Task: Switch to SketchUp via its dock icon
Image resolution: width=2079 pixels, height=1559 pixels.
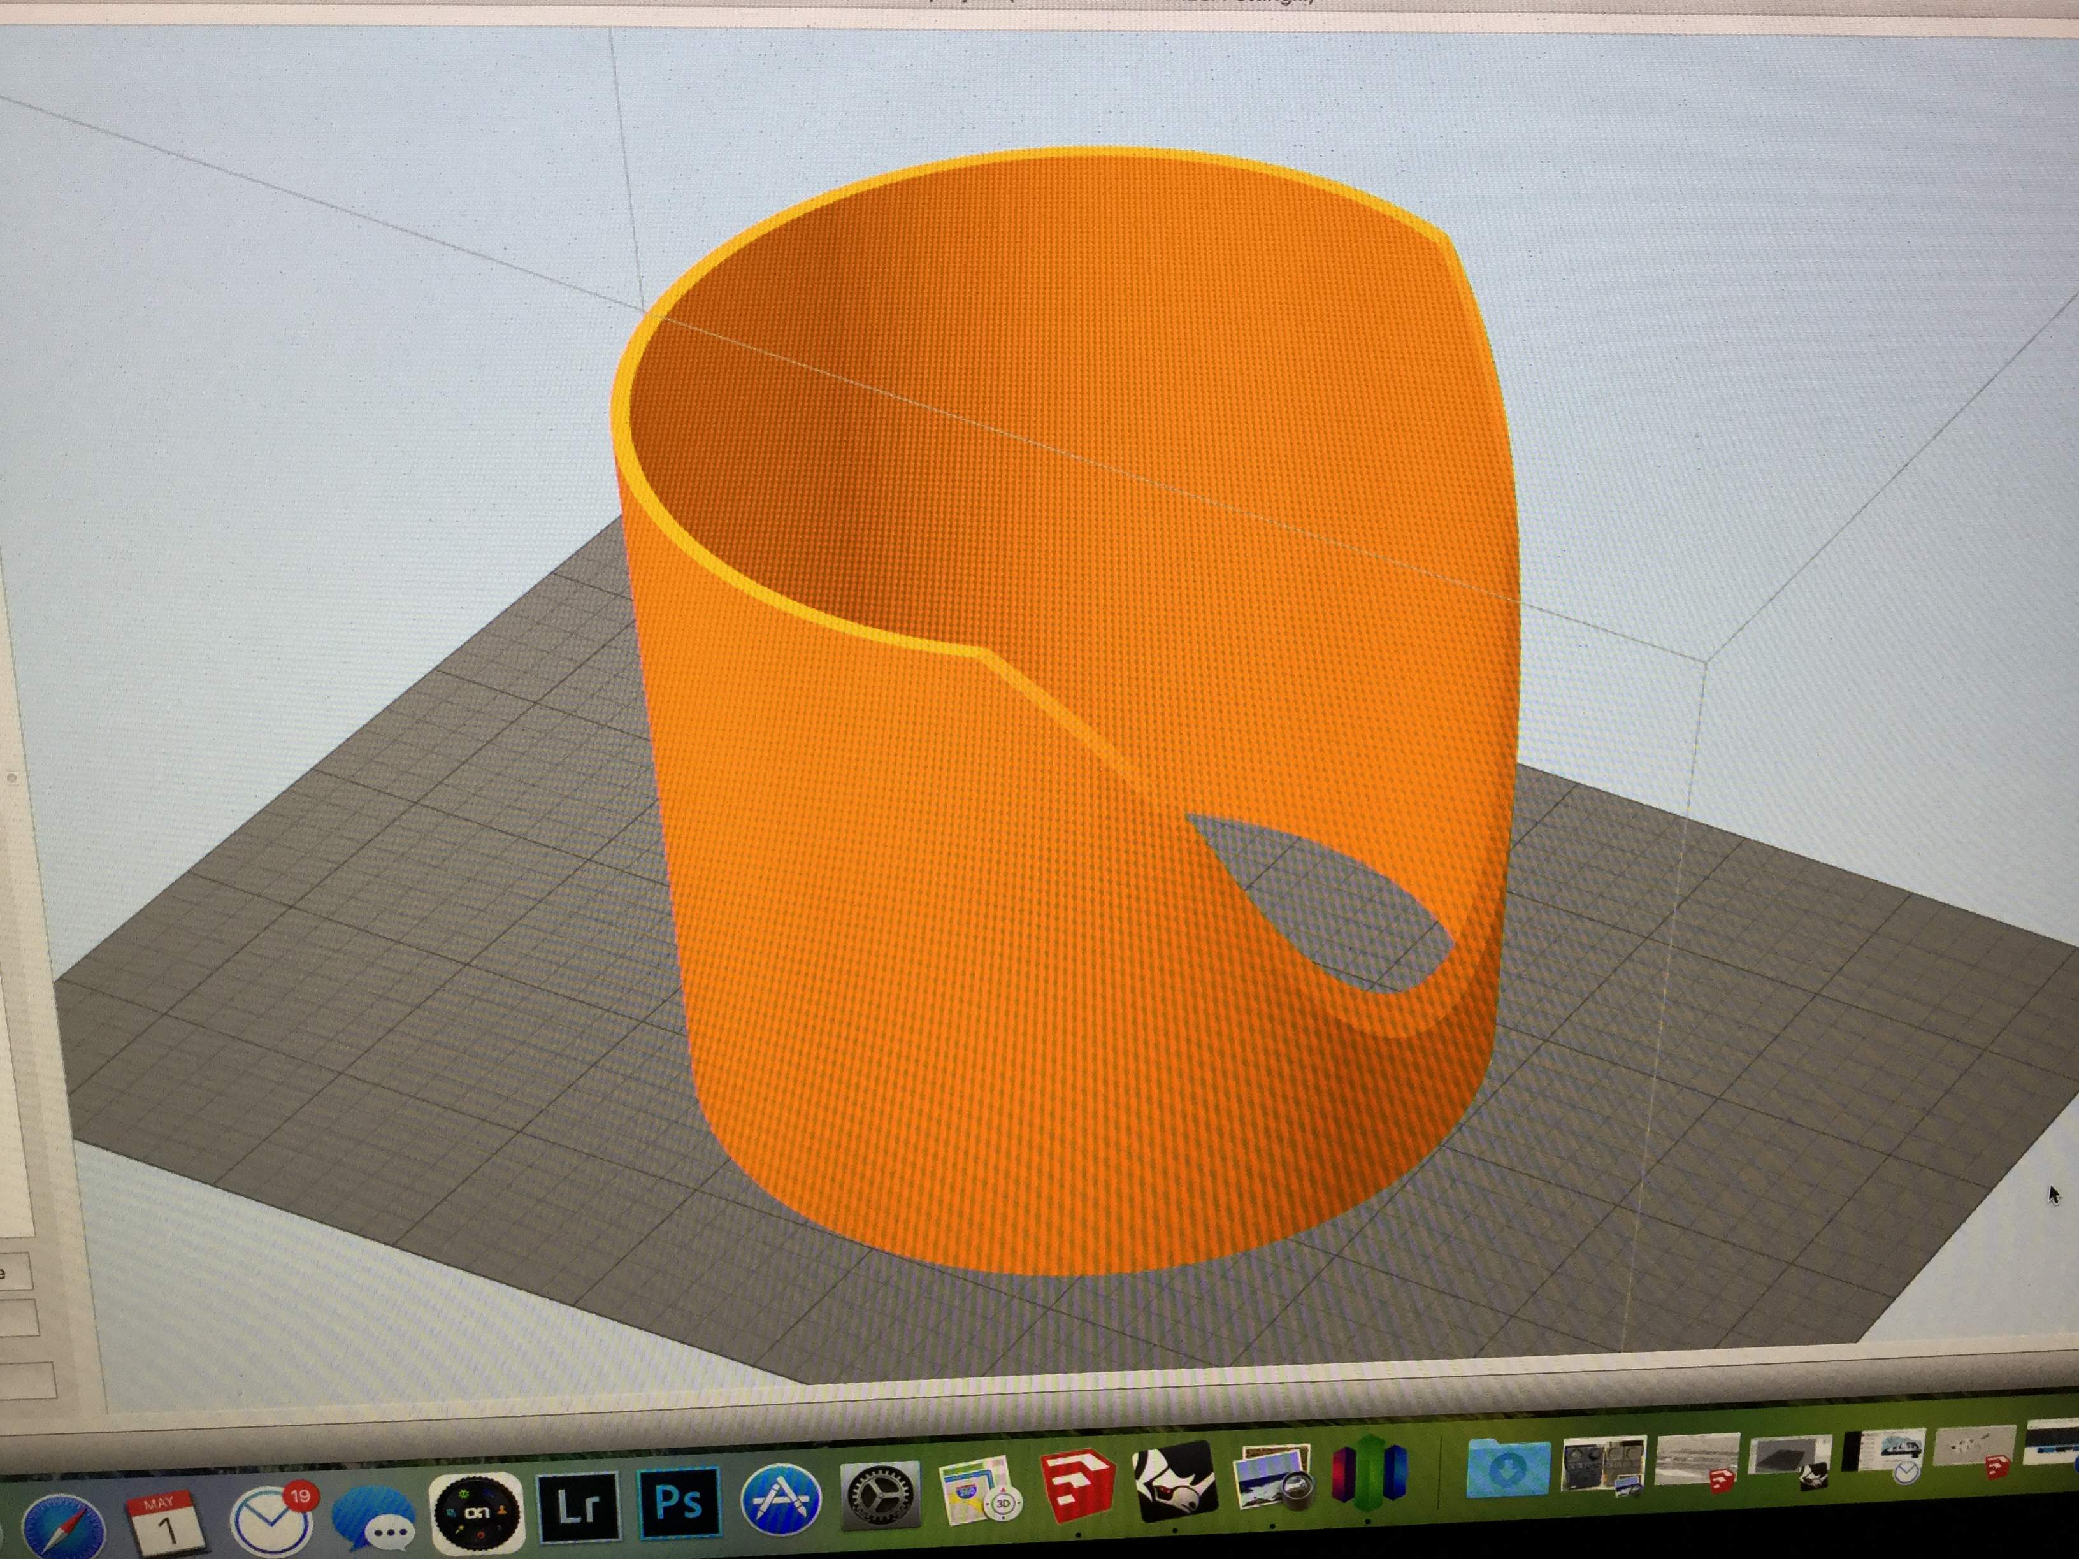Action: (x=1078, y=1484)
